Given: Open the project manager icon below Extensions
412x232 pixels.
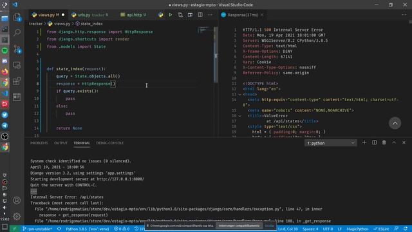Looking at the screenshot, I should [x=17, y=97].
